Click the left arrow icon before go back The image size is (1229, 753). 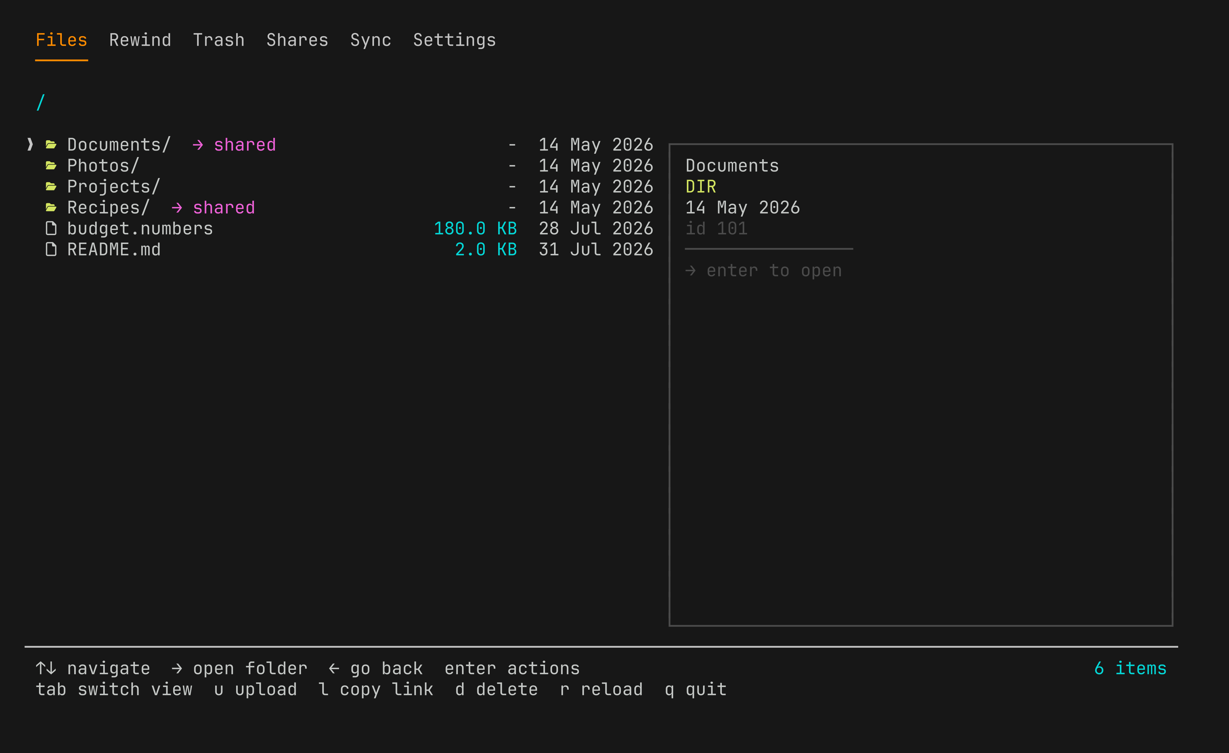click(334, 668)
